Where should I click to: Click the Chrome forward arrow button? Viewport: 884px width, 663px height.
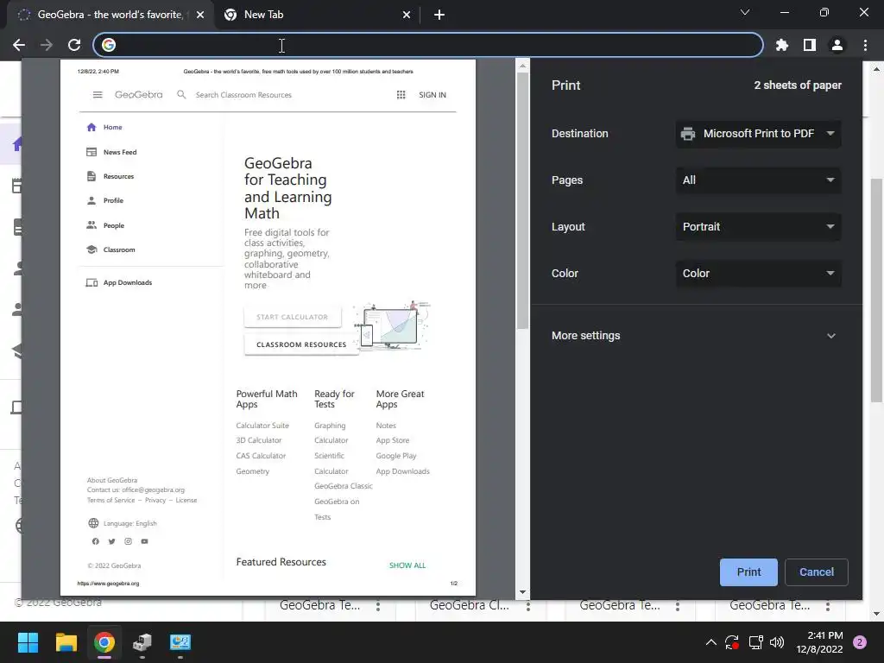click(47, 45)
